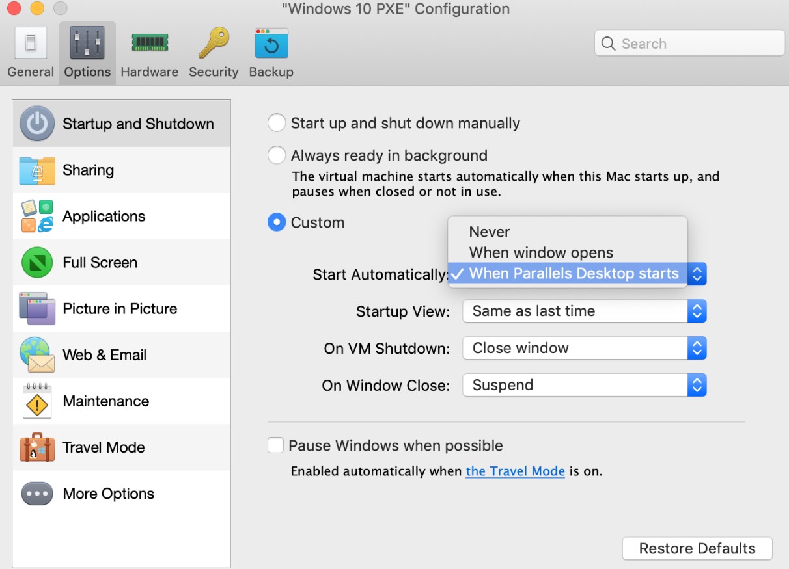The height and width of the screenshot is (569, 789).
Task: Click the More Options ellipsis icon
Action: pyautogui.click(x=37, y=494)
